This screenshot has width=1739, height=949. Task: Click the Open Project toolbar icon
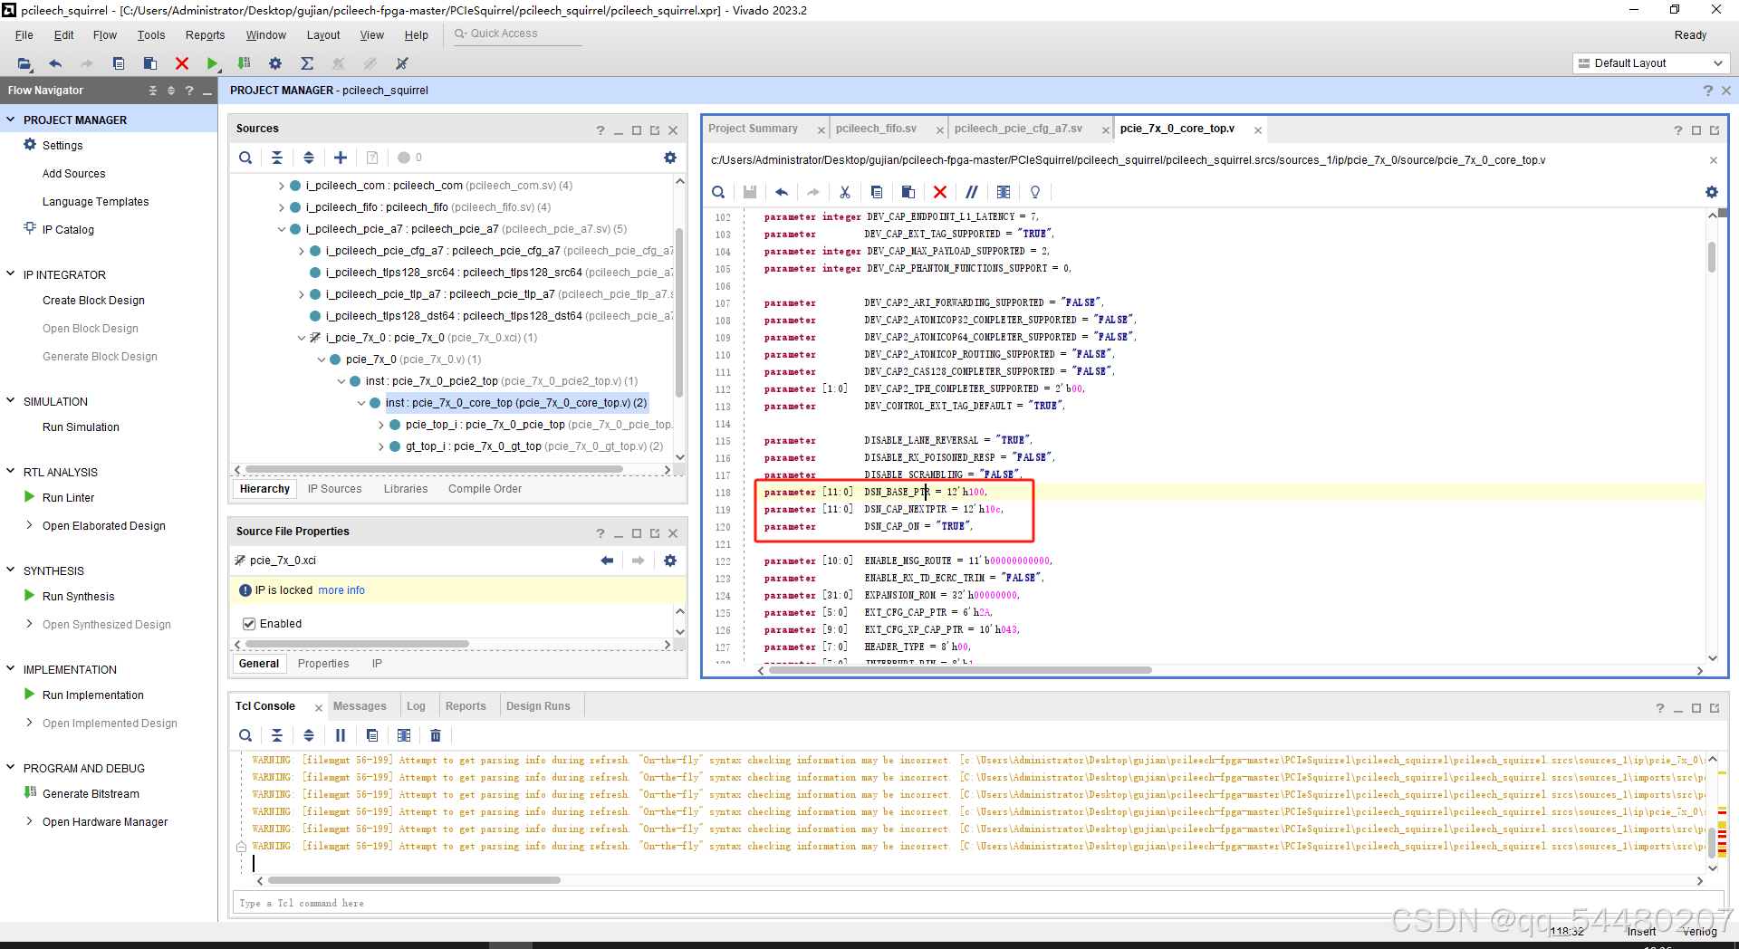[24, 63]
